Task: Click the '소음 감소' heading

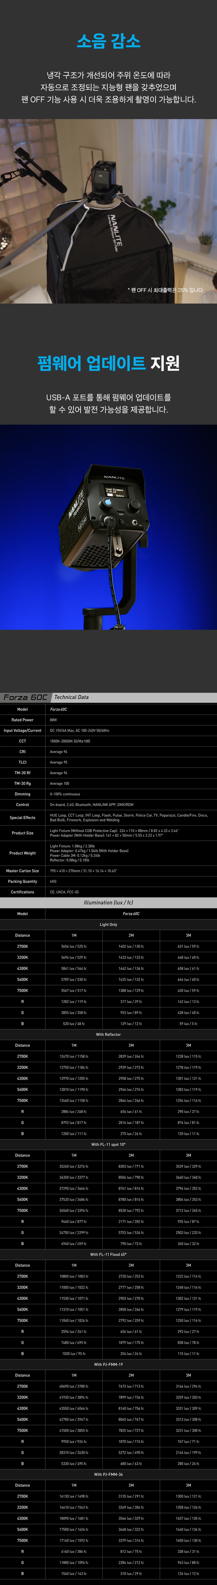Action: (x=109, y=41)
